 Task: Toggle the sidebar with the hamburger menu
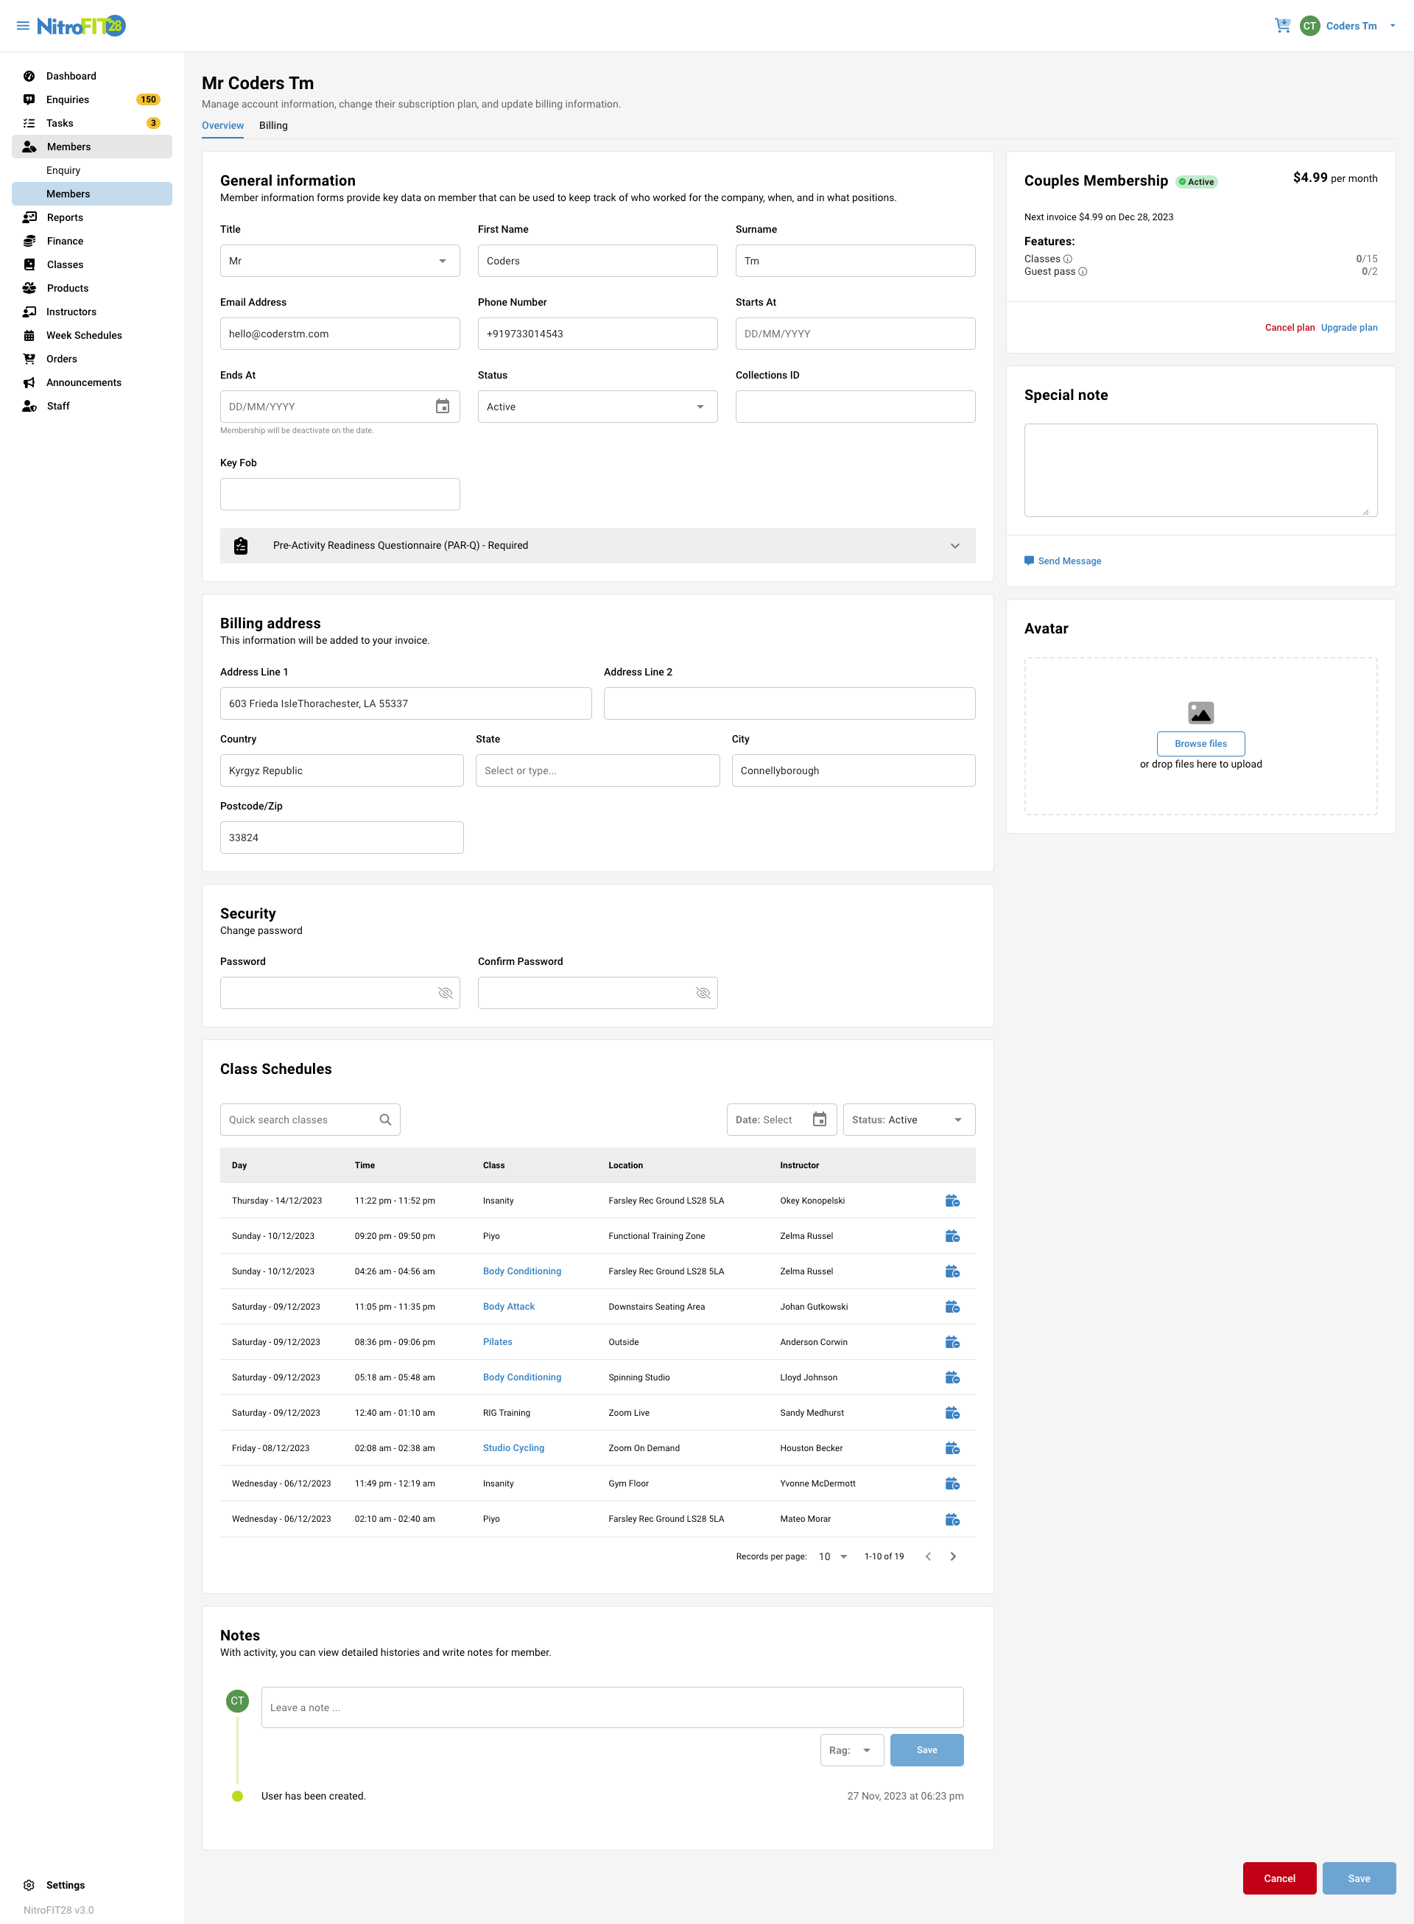(x=23, y=25)
